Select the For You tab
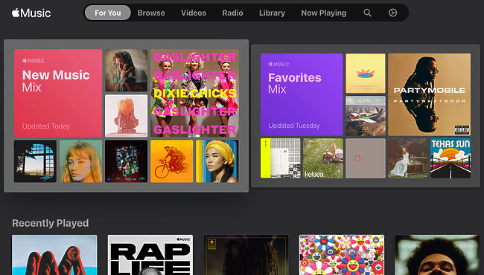The width and height of the screenshot is (484, 275). [108, 13]
